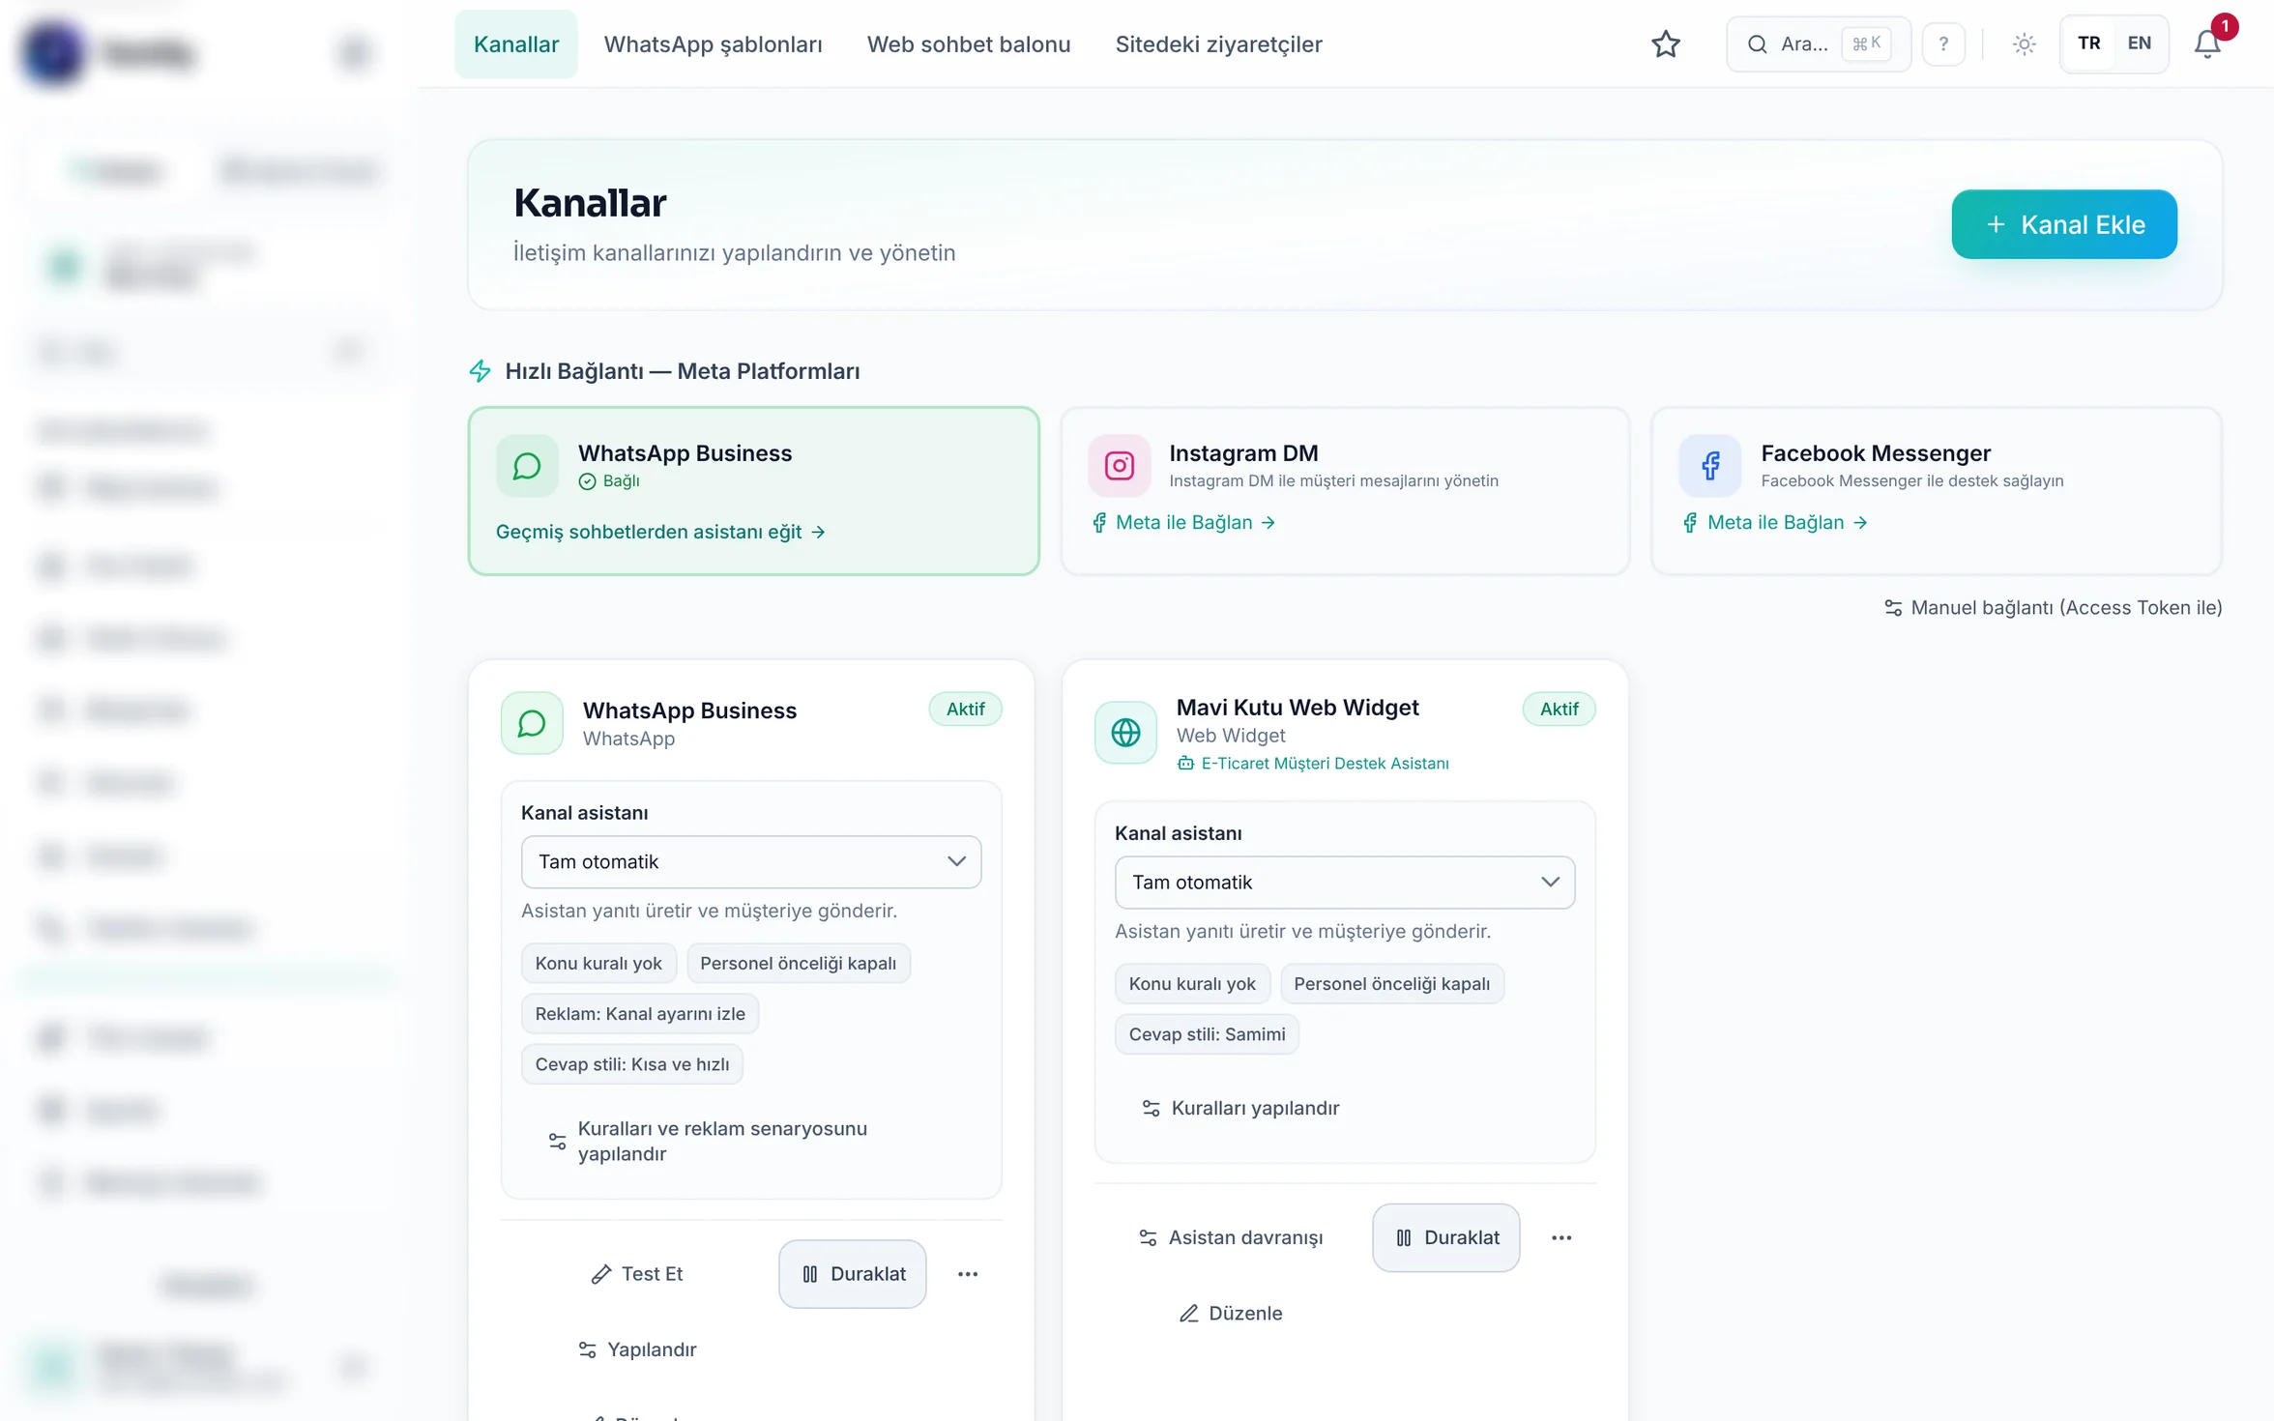This screenshot has height=1421, width=2274.
Task: Click the Ara search field
Action: pyautogui.click(x=1818, y=44)
